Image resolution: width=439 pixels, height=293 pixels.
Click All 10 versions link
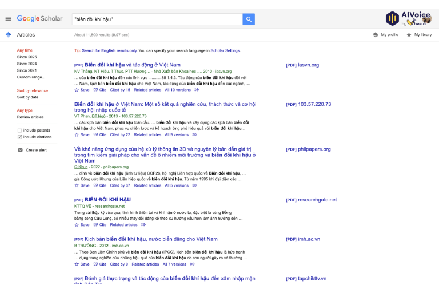pos(178,90)
